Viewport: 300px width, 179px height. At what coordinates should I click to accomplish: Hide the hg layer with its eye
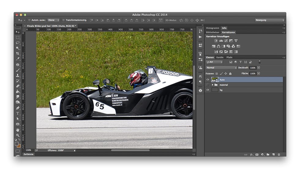pyautogui.click(x=208, y=90)
